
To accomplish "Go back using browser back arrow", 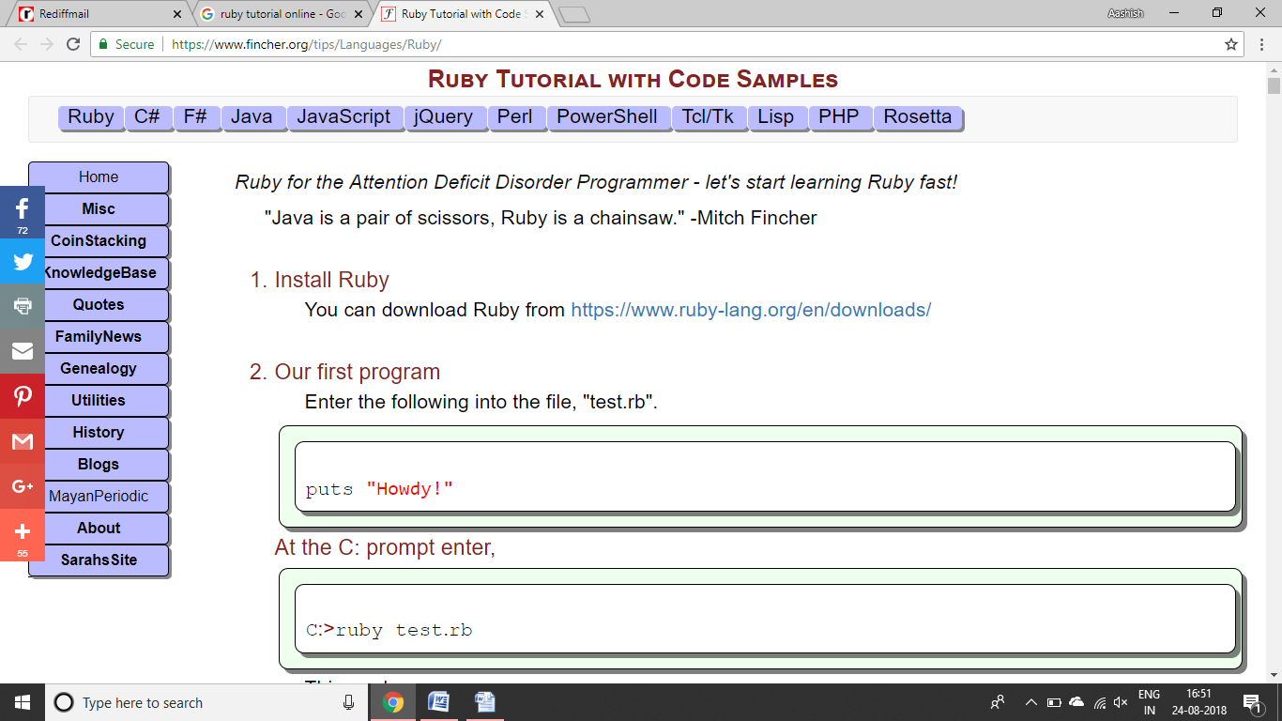I will [x=21, y=44].
